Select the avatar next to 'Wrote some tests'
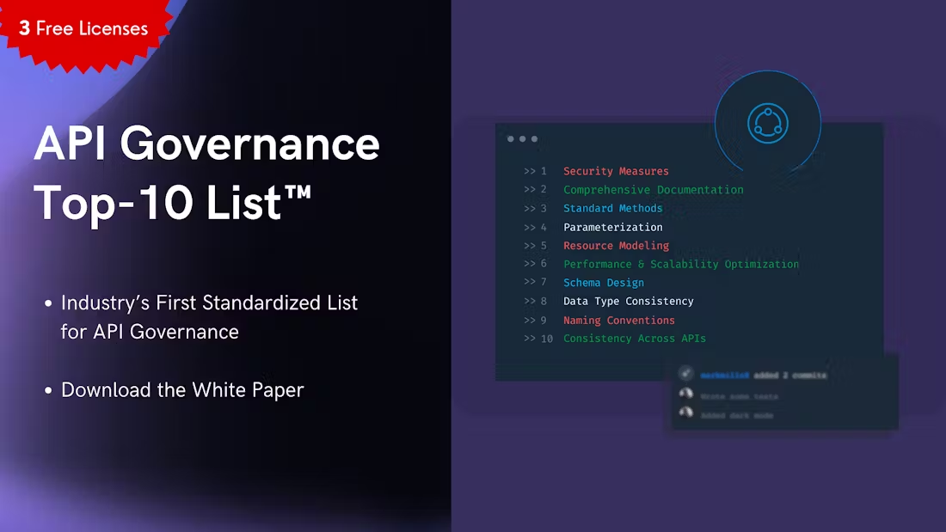Image resolution: width=946 pixels, height=532 pixels. 685,394
